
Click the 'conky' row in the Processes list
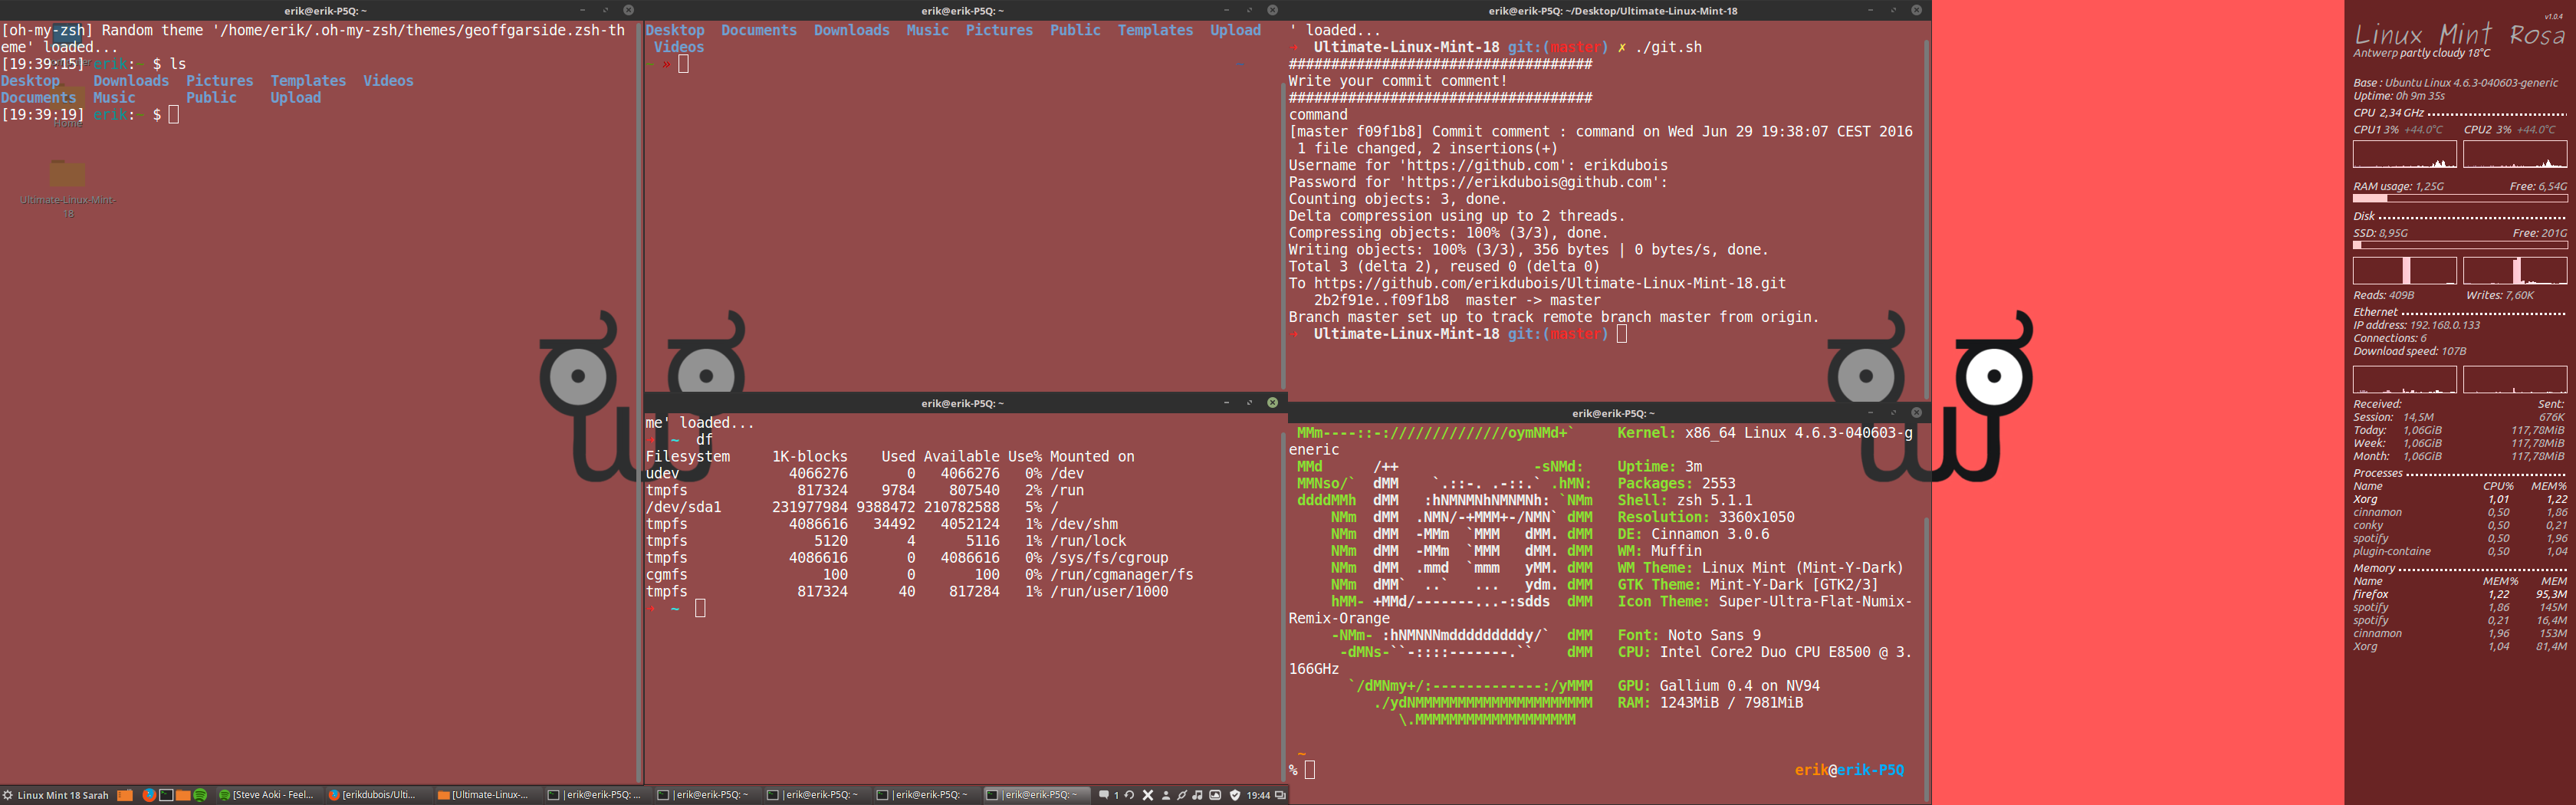click(x=2459, y=525)
